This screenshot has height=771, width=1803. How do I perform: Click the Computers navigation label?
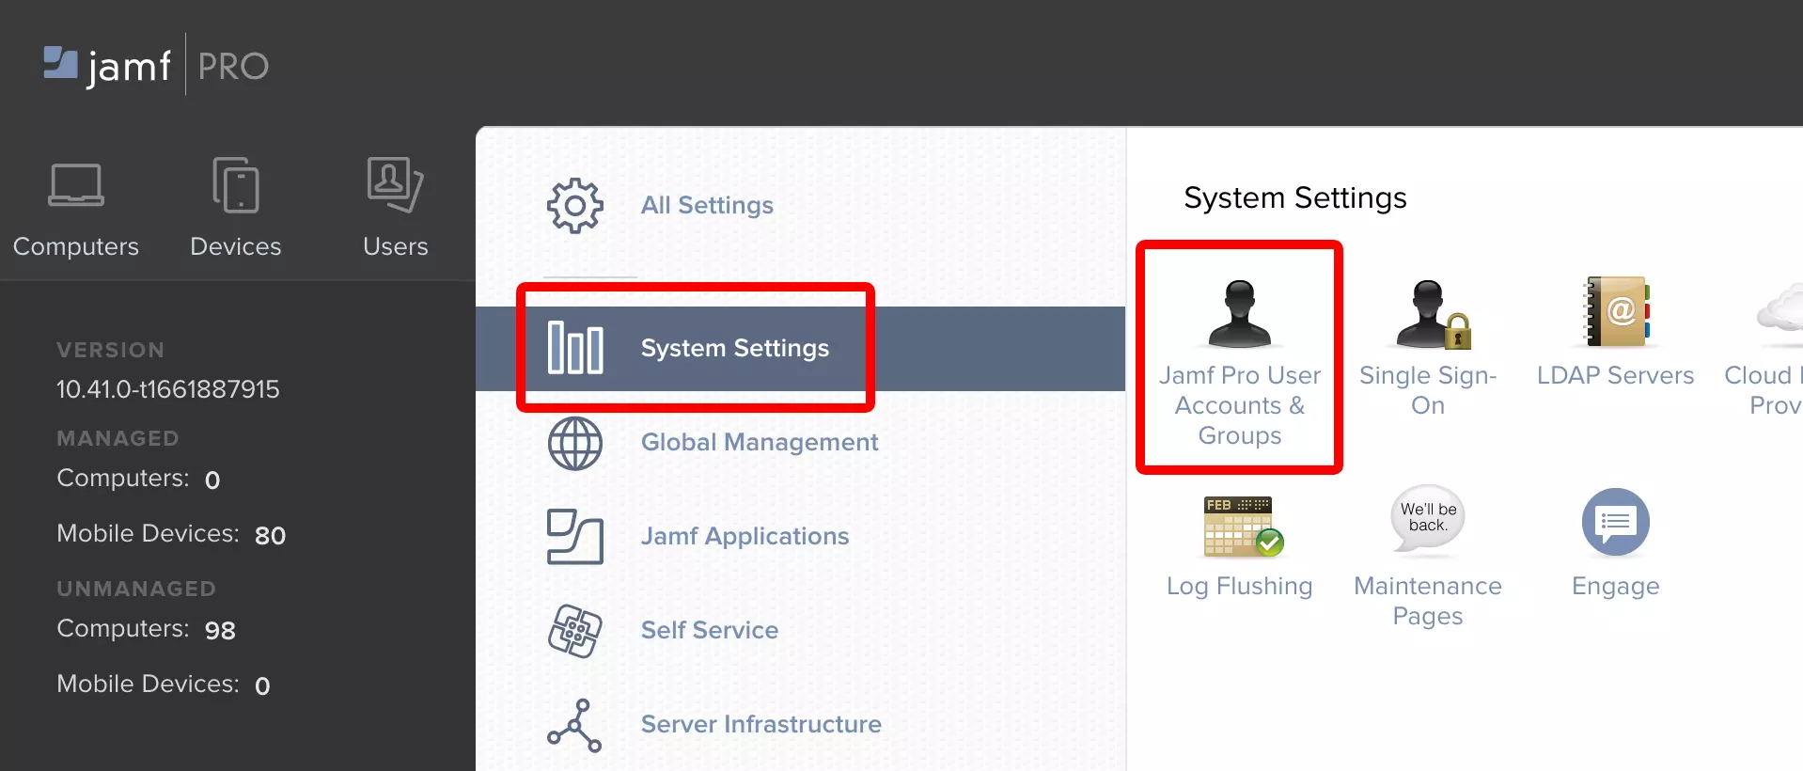coord(76,246)
